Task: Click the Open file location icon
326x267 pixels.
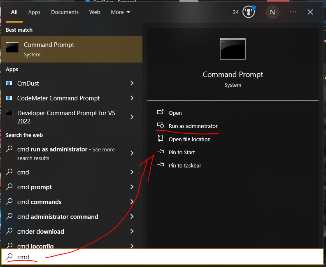Action: 161,139
